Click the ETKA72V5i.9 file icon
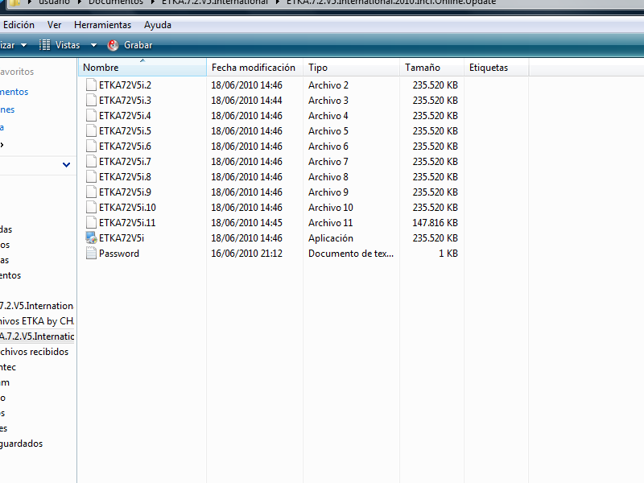The height and width of the screenshot is (483, 644). click(91, 192)
